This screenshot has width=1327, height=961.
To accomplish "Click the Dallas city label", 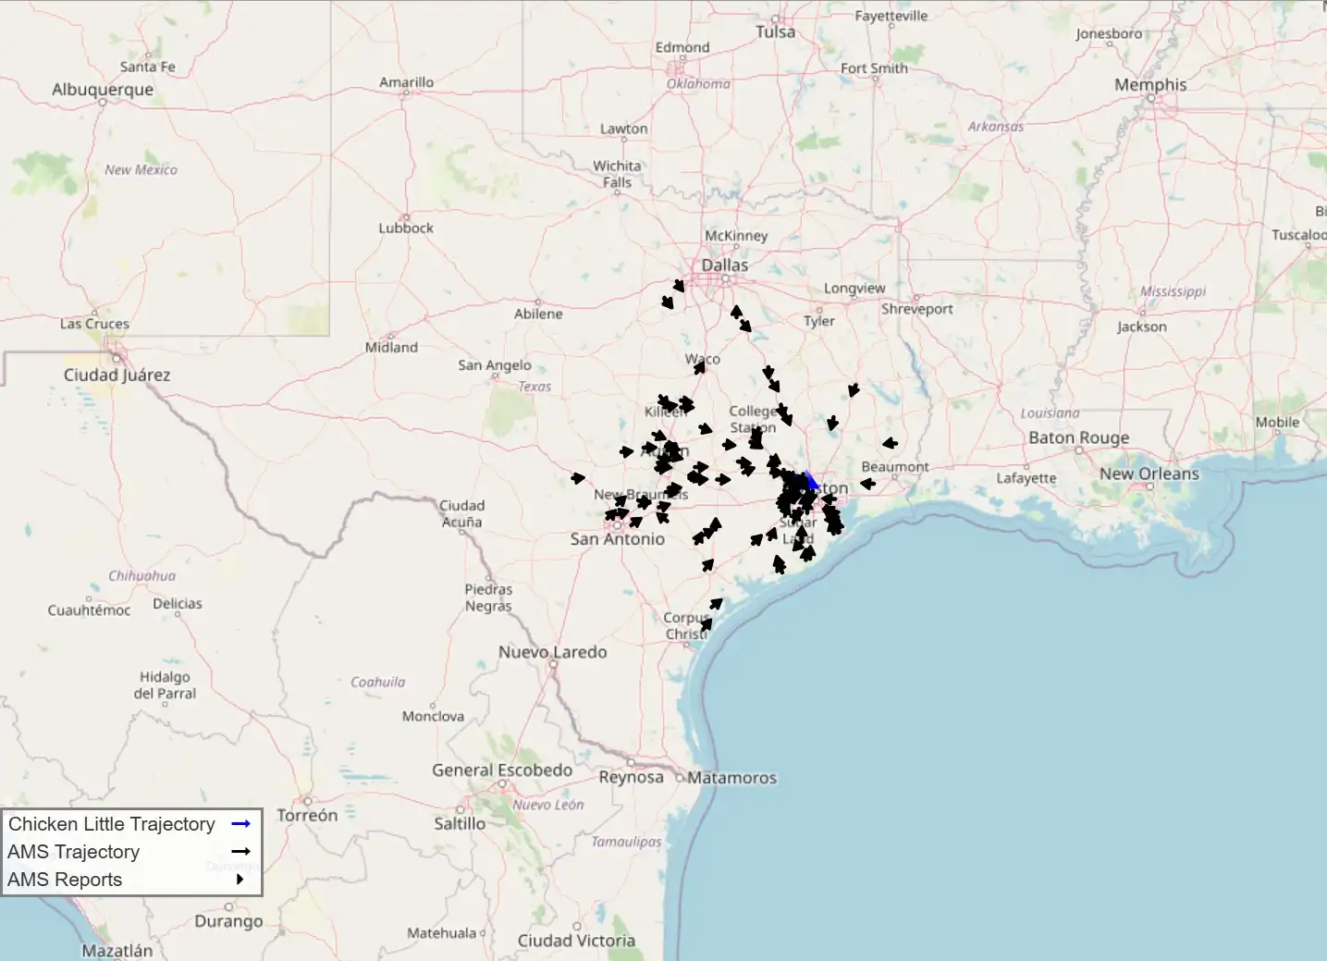I will tap(725, 265).
